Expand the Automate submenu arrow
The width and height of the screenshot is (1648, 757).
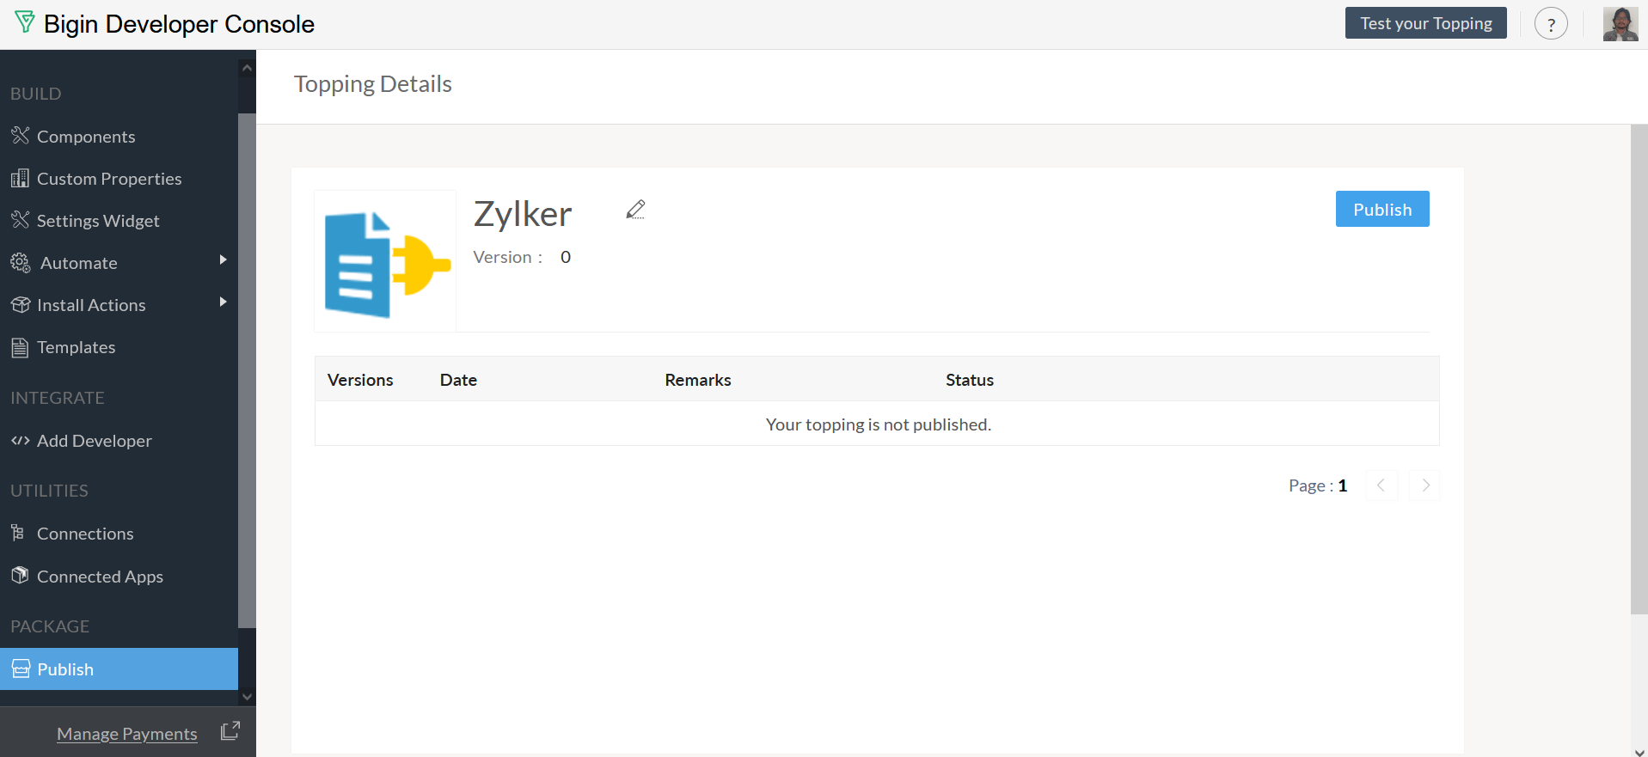[x=223, y=260]
